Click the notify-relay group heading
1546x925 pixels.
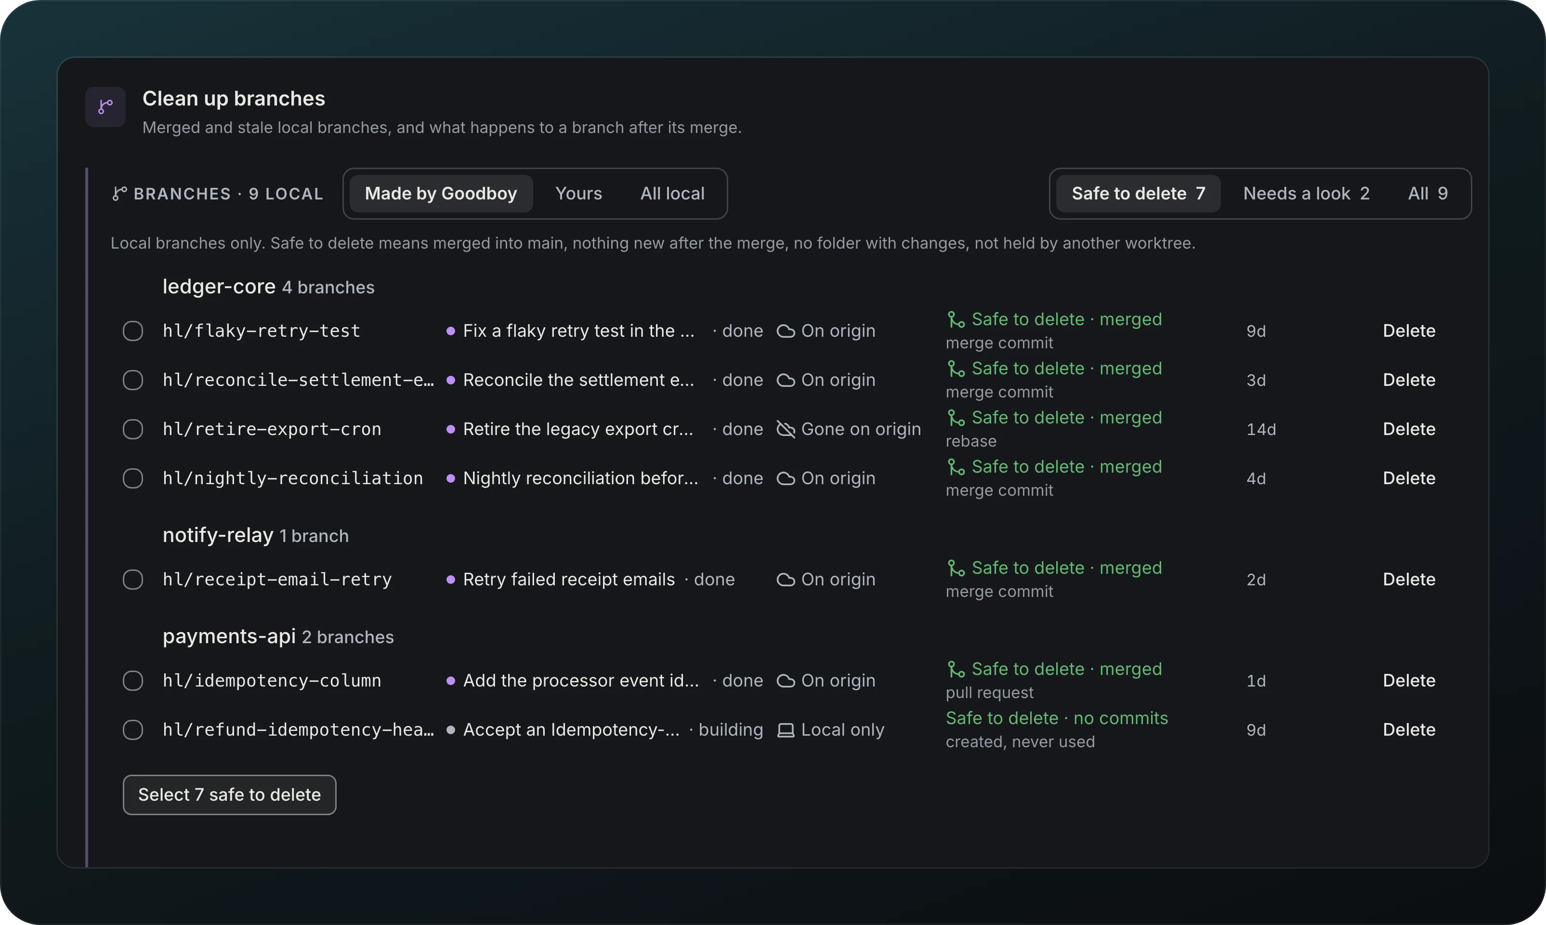pyautogui.click(x=218, y=535)
